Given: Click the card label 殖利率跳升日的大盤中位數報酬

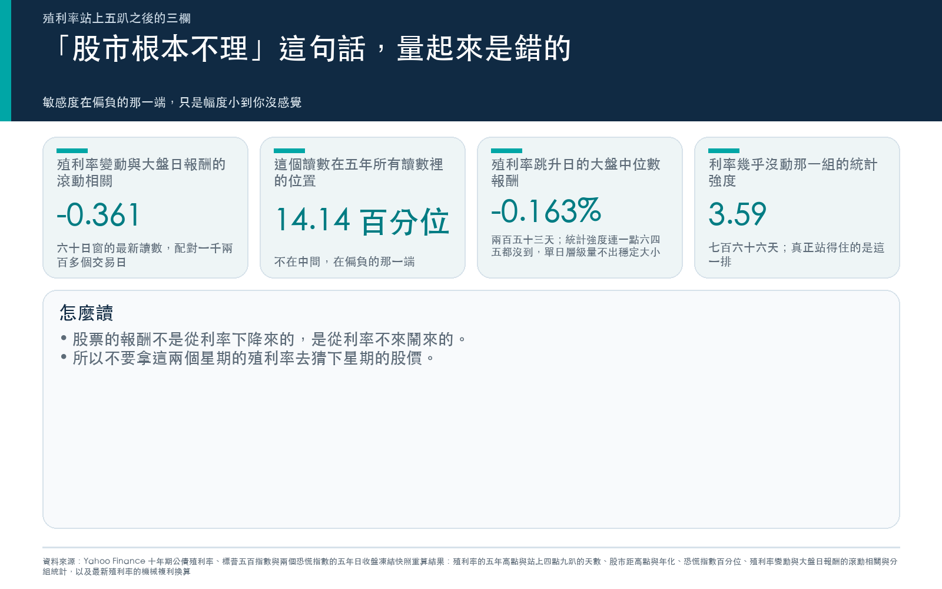Looking at the screenshot, I should coord(576,173).
